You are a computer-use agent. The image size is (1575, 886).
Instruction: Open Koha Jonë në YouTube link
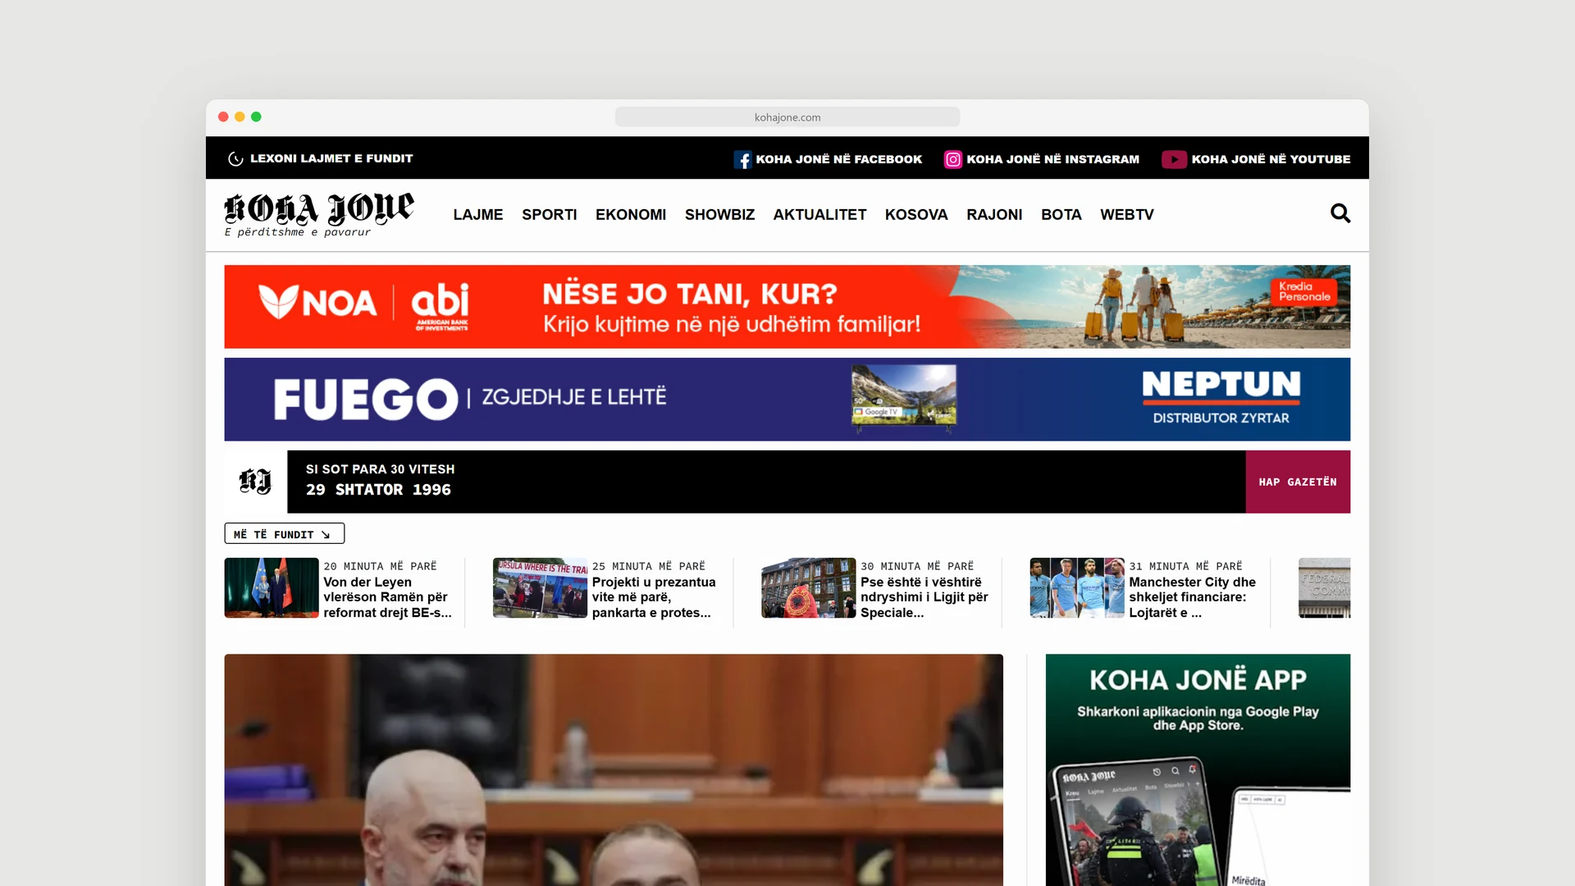[1271, 159]
